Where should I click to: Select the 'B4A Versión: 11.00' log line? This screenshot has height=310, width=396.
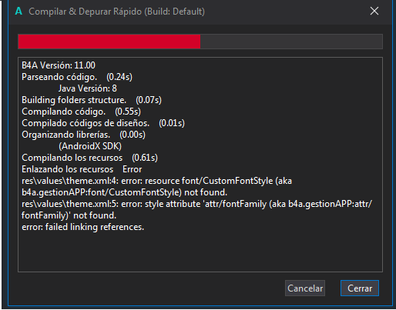click(x=59, y=65)
